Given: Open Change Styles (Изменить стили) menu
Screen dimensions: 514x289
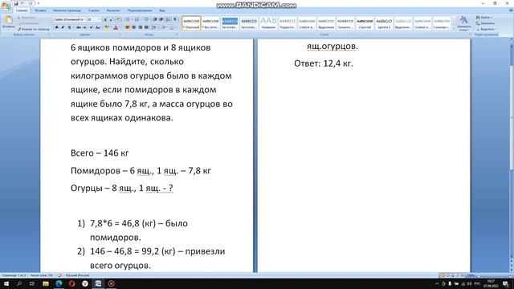Looking at the screenshot, I should pos(463,23).
